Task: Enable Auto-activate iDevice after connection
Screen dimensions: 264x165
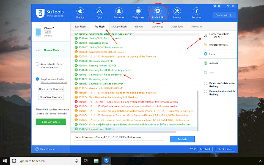Action: (x=37, y=64)
